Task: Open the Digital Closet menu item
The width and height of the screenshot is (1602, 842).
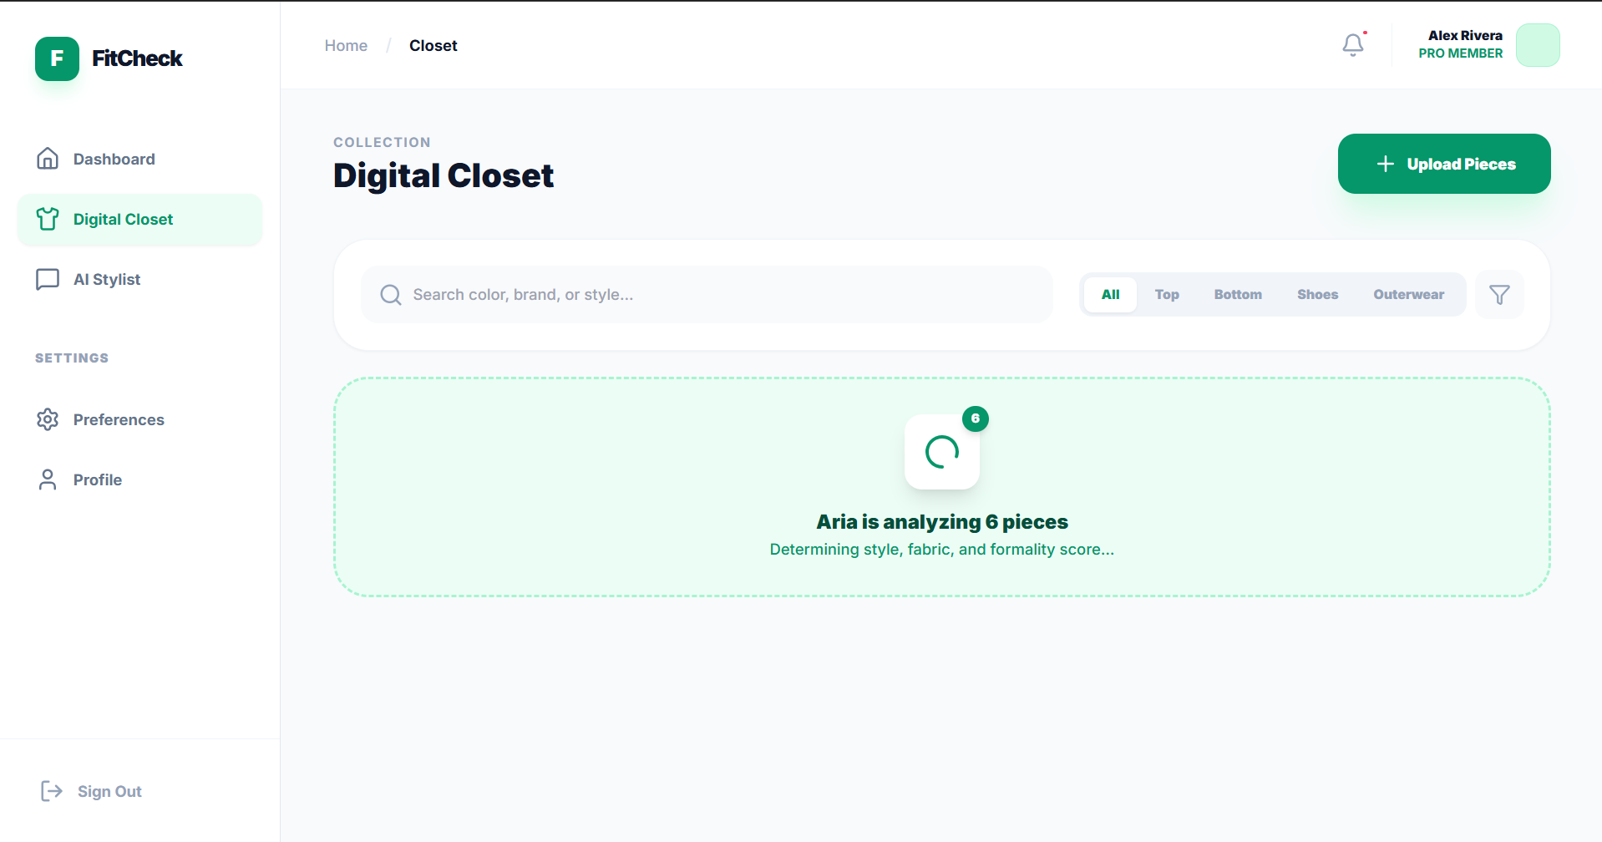Action: 139,219
